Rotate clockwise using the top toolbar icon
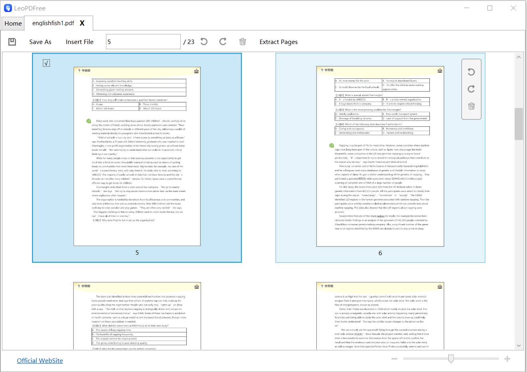 click(223, 42)
